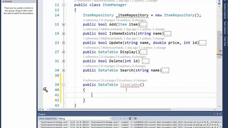Expand the IsNameExists method at line 19
This screenshot has width=228, height=128.
pyautogui.click(x=63, y=33)
